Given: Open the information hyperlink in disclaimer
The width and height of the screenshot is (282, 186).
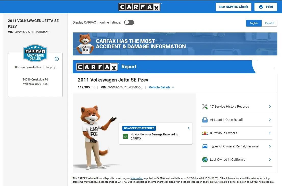Looking at the screenshot, I should point(137,178).
